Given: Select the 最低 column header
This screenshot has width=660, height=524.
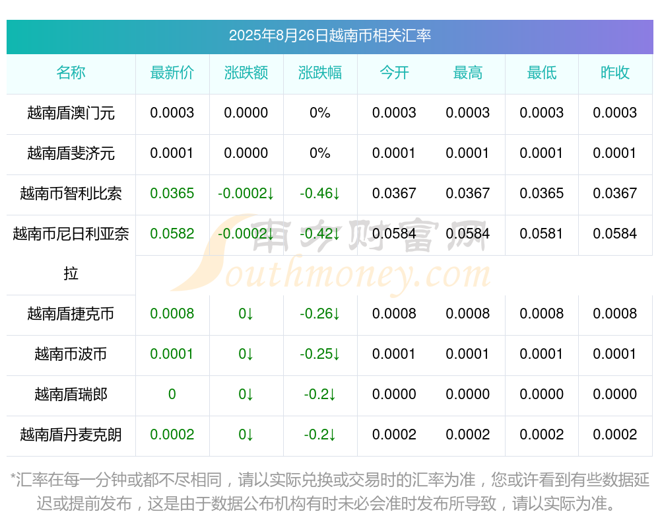Looking at the screenshot, I should (542, 73).
